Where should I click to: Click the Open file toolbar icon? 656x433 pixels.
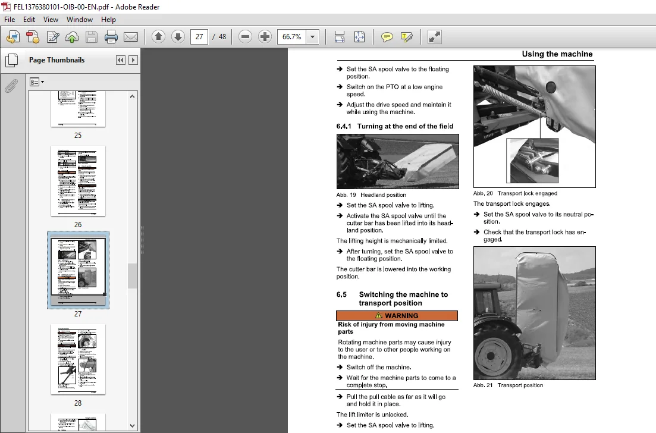pyautogui.click(x=13, y=37)
